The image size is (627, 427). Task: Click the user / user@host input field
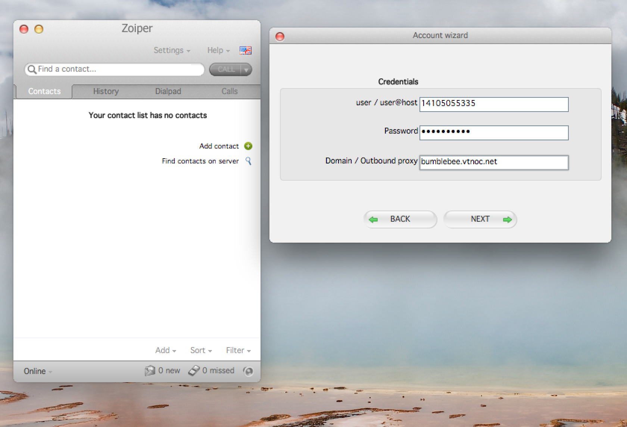coord(494,104)
